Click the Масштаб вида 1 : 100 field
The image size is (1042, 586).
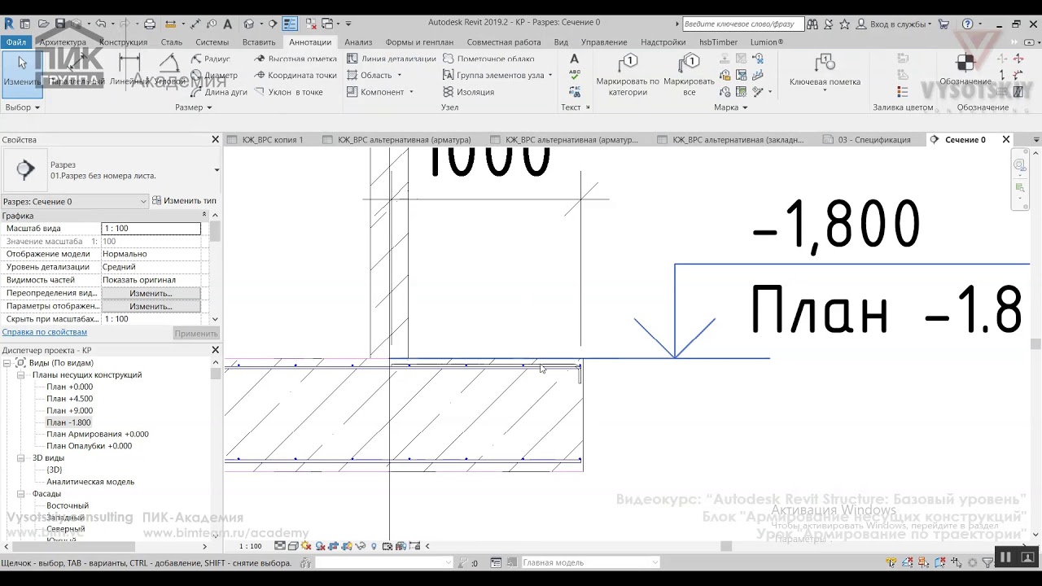point(151,229)
